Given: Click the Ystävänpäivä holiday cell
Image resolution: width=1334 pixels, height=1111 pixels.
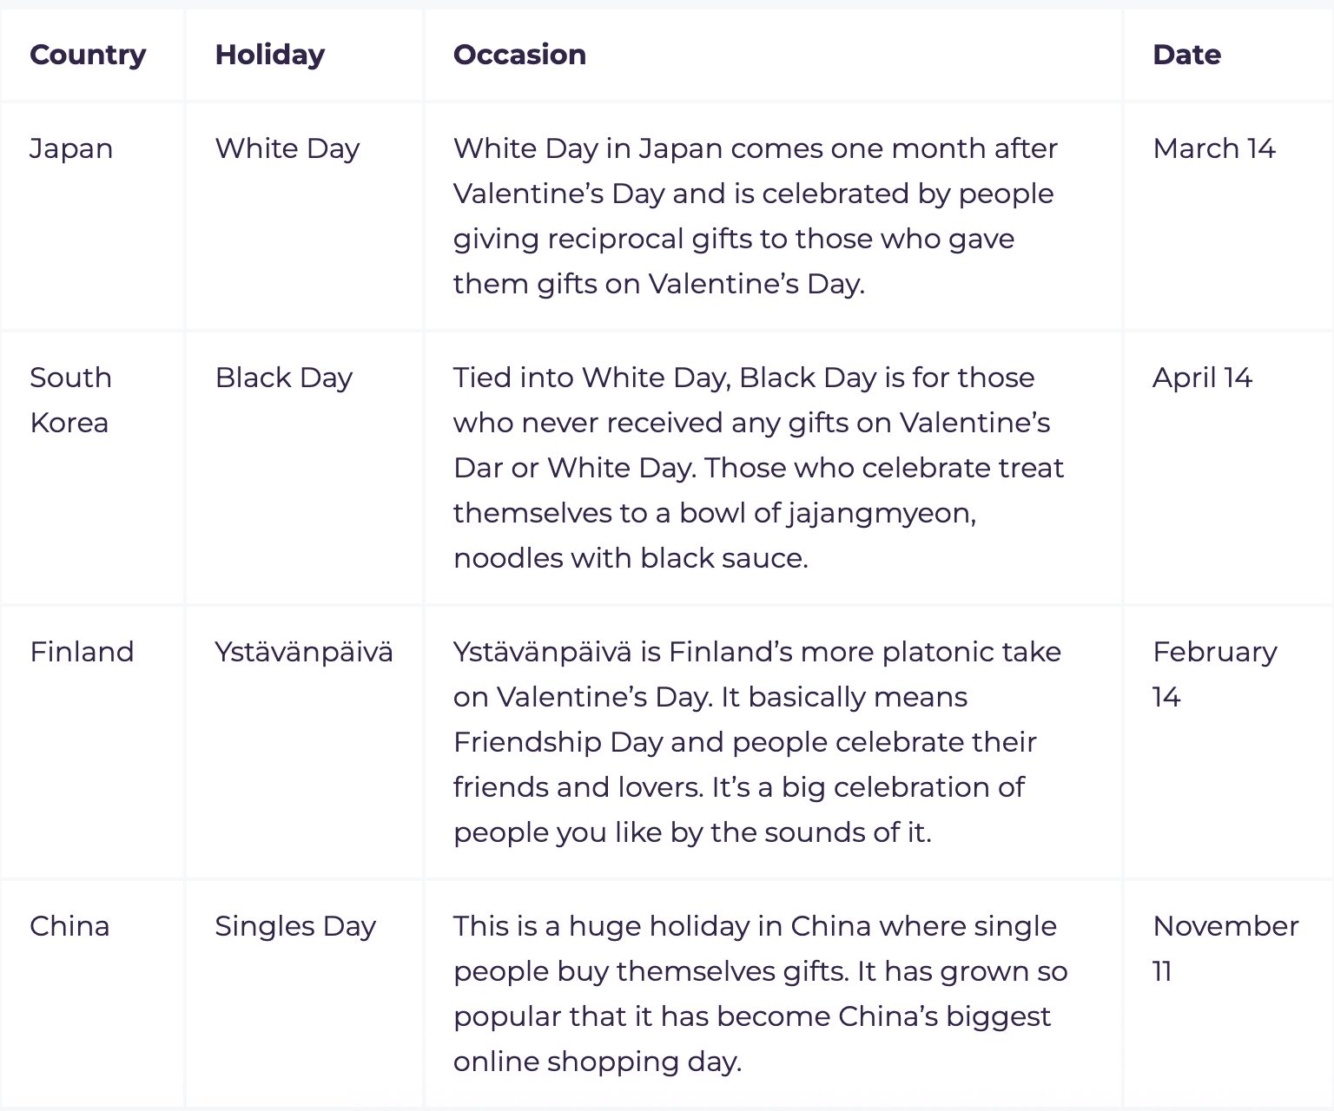Looking at the screenshot, I should click(304, 652).
